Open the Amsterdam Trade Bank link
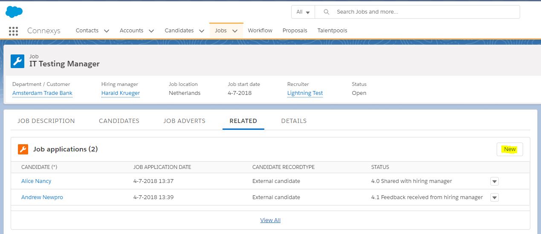Viewport: 541px width, 234px height. pyautogui.click(x=42, y=93)
